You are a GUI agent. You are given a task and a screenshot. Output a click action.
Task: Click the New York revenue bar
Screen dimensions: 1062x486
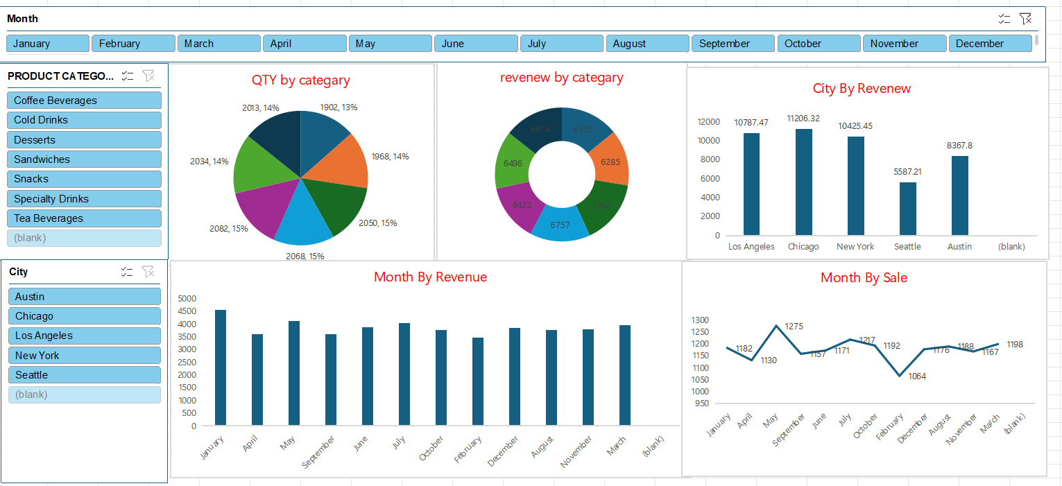(855, 186)
